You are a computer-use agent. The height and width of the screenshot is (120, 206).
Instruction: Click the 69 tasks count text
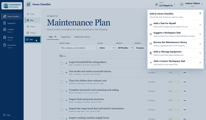[x=63, y=56]
